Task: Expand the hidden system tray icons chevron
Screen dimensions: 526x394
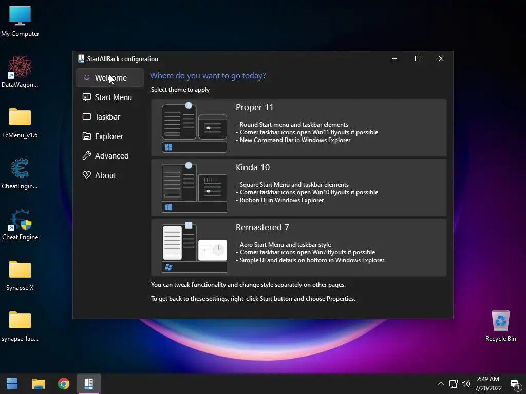Action: coord(441,384)
